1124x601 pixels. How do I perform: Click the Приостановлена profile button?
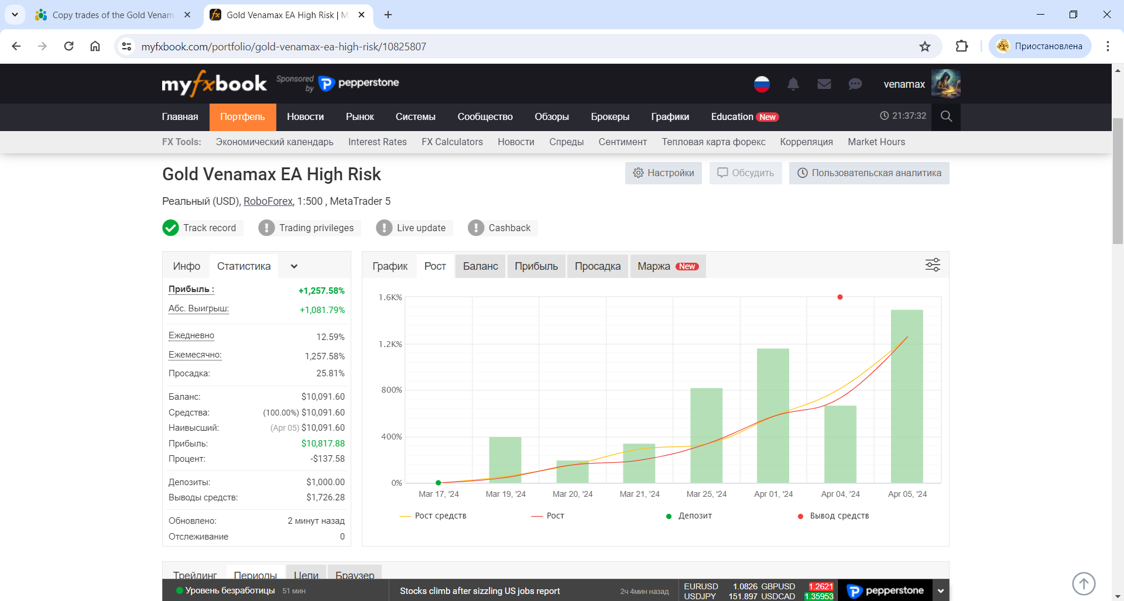pos(1040,46)
